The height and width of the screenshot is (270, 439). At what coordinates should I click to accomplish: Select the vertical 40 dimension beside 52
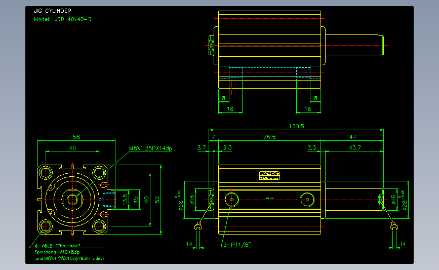coord(146,200)
